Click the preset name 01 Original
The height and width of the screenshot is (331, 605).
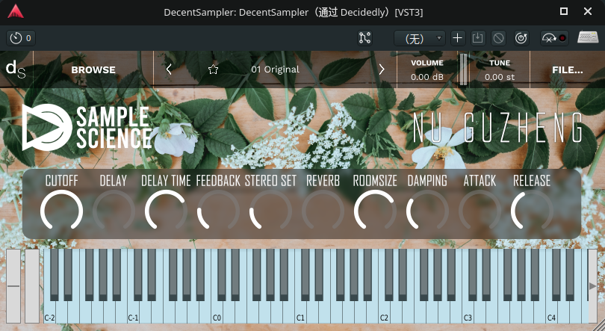tap(275, 69)
